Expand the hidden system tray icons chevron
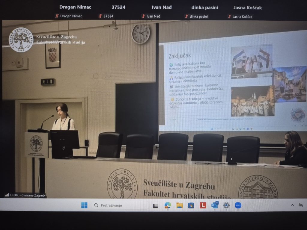Image resolution: width=307 pixels, height=230 pixels. tap(292, 205)
